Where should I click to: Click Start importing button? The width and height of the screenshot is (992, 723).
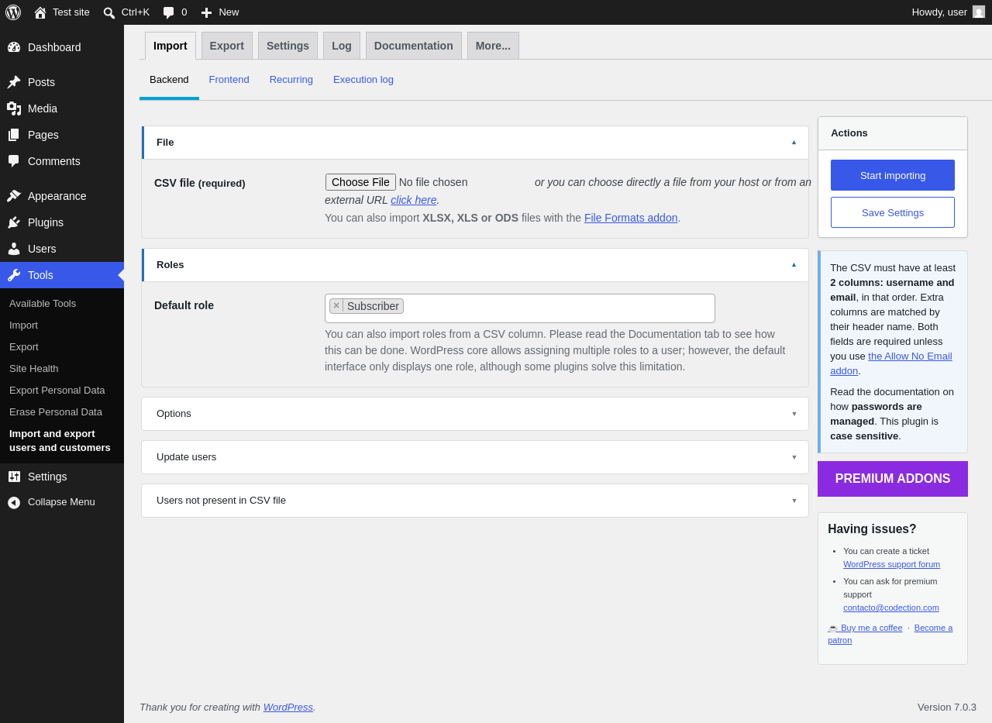pos(893,175)
